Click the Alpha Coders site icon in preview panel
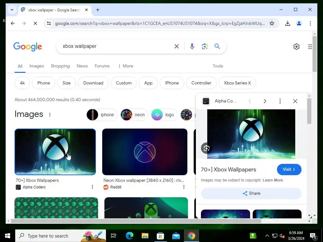 coord(206,101)
